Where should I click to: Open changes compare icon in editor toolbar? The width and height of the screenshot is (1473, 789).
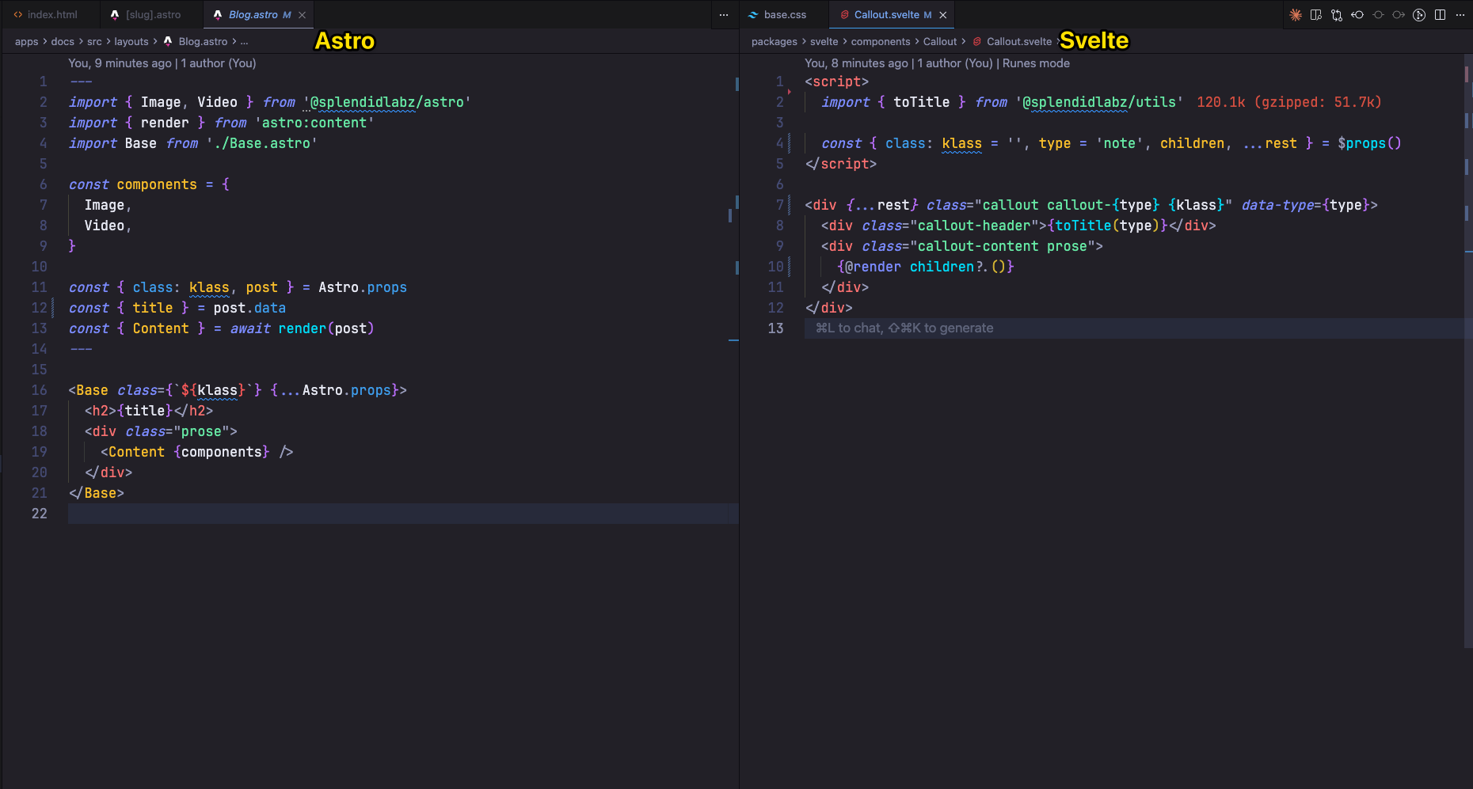pos(1337,14)
